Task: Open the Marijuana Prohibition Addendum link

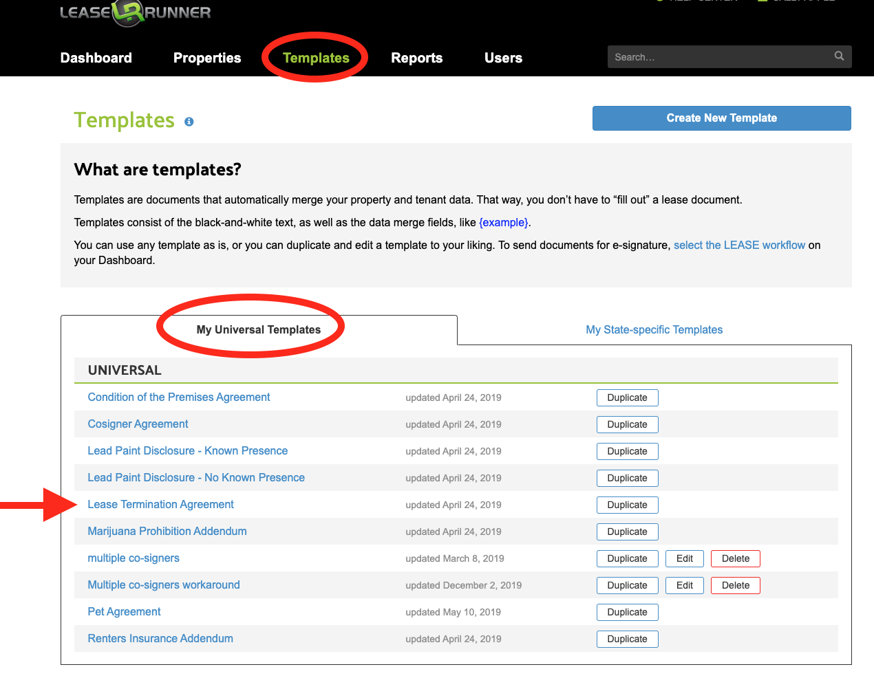Action: (x=167, y=532)
